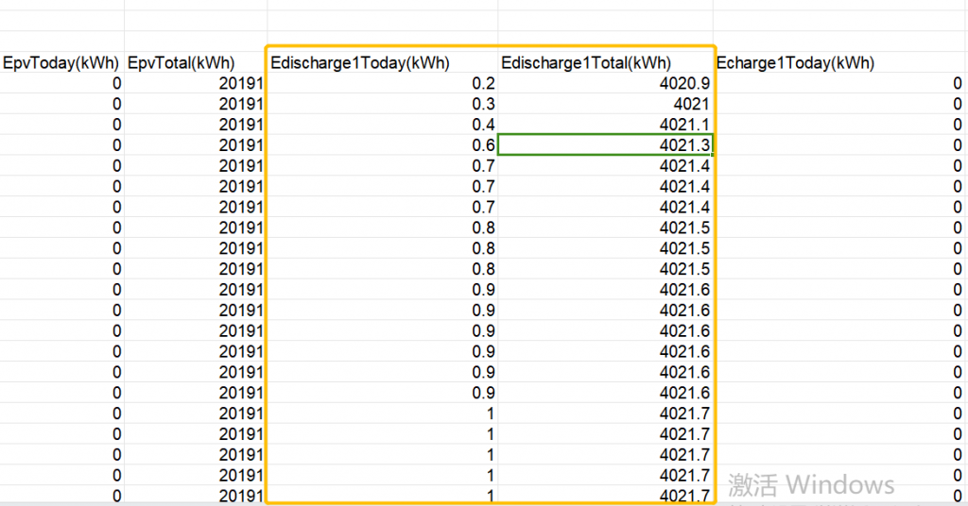Viewport: 968px width, 506px height.
Task: Select Echarge1Today 0 next to 4021.1
Action: pos(840,125)
